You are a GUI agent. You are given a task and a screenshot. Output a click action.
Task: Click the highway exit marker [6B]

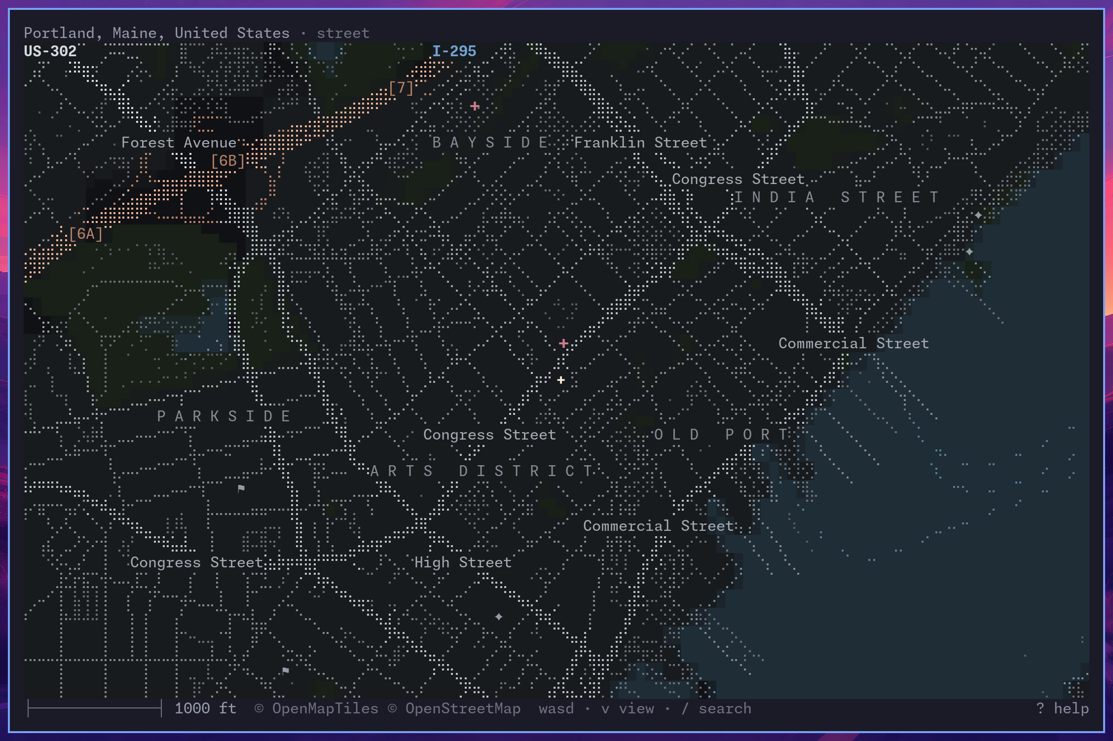click(227, 161)
